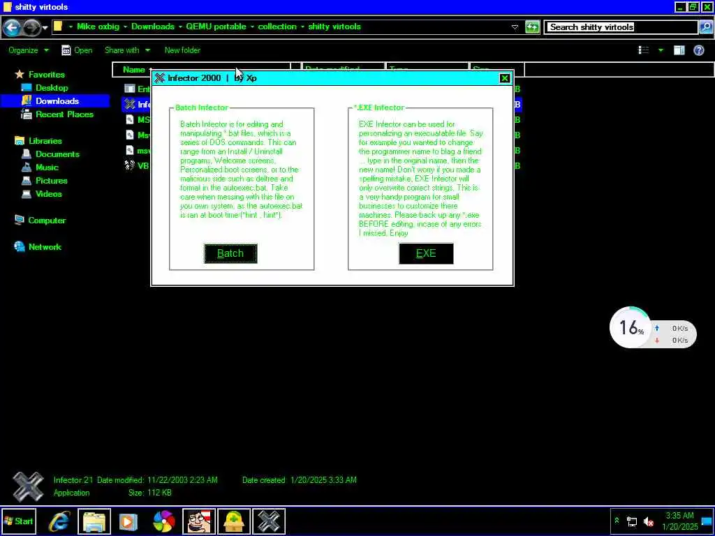Click the Forward navigation arrow in Explorer

click(31, 28)
